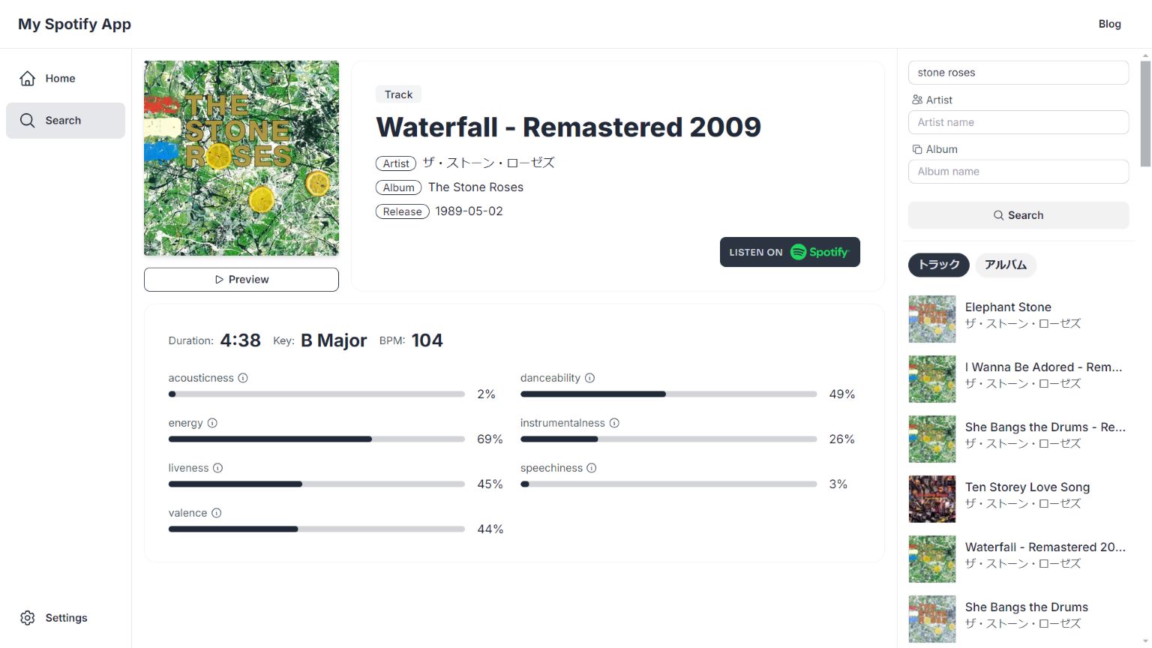
Task: Select the トラック tab
Action: (939, 265)
